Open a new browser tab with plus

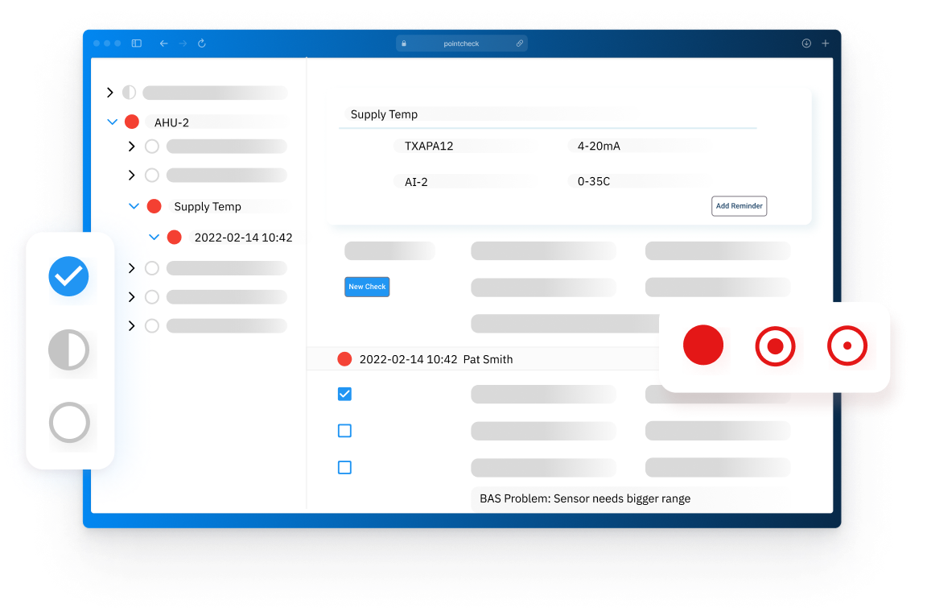click(826, 43)
